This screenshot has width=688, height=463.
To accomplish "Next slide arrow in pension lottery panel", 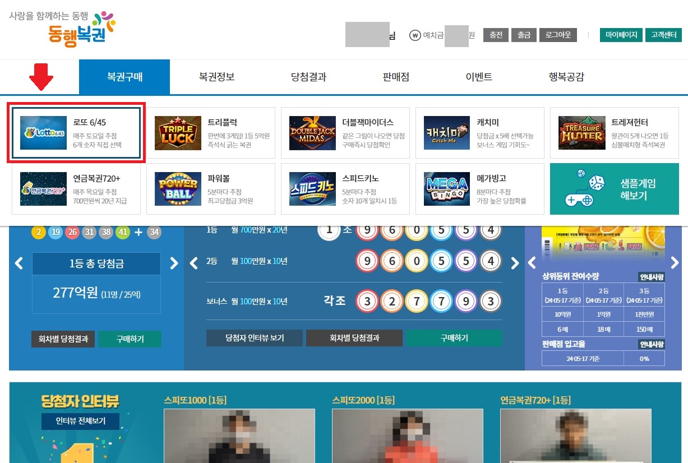I will (515, 263).
